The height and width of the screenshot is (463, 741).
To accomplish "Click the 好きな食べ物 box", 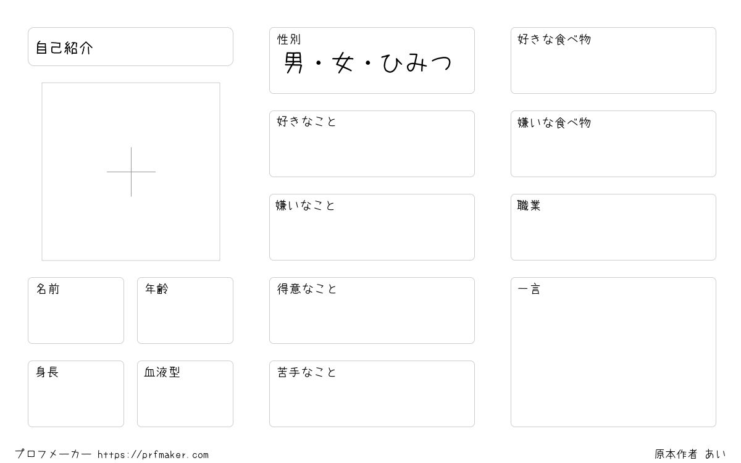I will [613, 60].
